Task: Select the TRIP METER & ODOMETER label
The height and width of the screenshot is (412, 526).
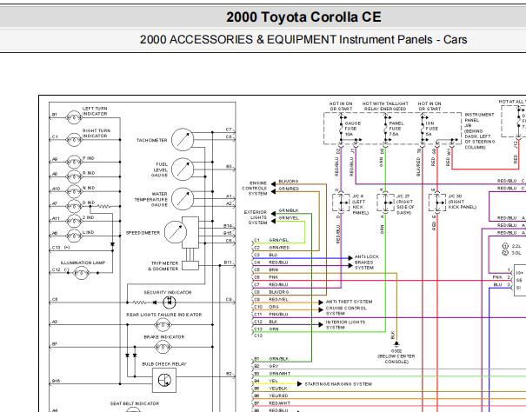Action: pyautogui.click(x=163, y=266)
